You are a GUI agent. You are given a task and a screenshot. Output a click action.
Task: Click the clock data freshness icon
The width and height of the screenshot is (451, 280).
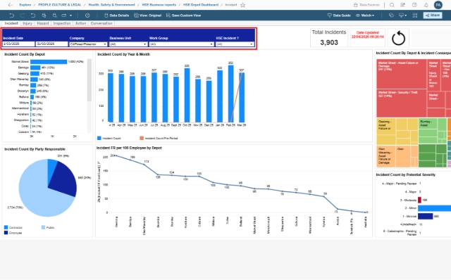click(87, 15)
